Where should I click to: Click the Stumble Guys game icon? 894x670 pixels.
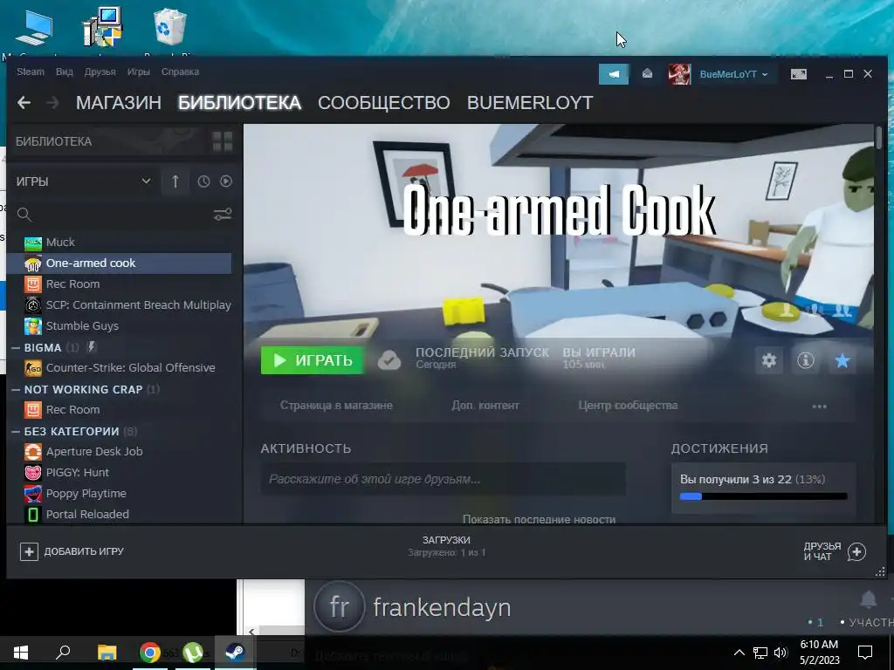tap(33, 326)
